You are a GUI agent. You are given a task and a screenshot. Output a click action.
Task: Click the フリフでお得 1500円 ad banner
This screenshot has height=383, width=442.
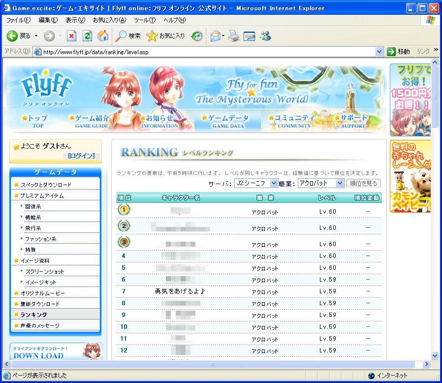point(410,100)
